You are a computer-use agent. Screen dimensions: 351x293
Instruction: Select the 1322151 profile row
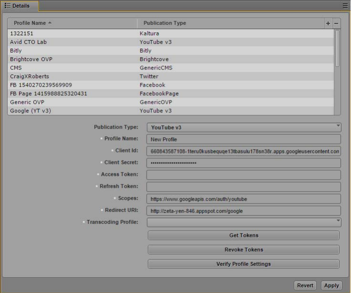170,33
